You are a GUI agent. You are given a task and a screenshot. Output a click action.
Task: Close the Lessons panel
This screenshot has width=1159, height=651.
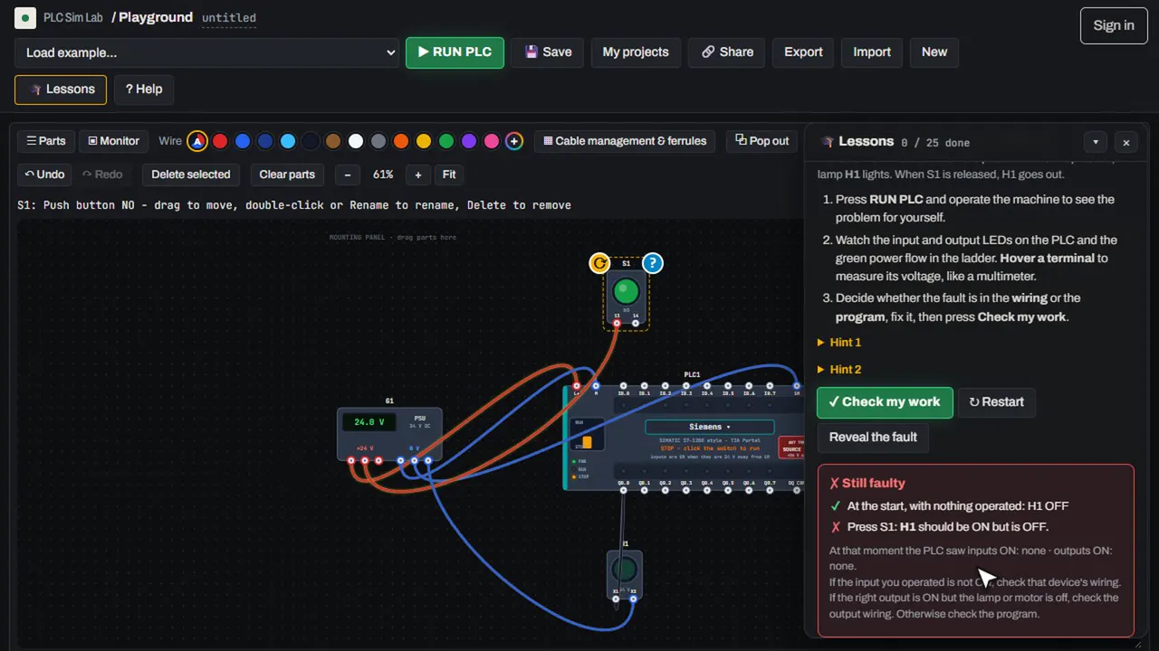1126,142
